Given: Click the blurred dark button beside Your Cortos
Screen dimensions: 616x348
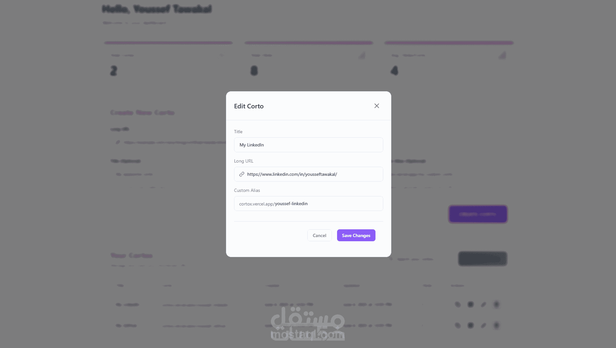Looking at the screenshot, I should pos(483,259).
